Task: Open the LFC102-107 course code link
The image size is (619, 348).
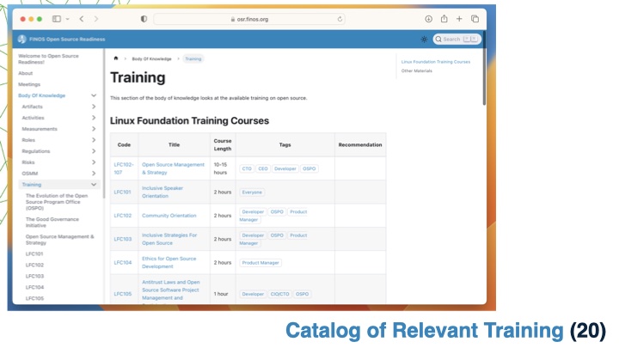Action: tap(124, 168)
